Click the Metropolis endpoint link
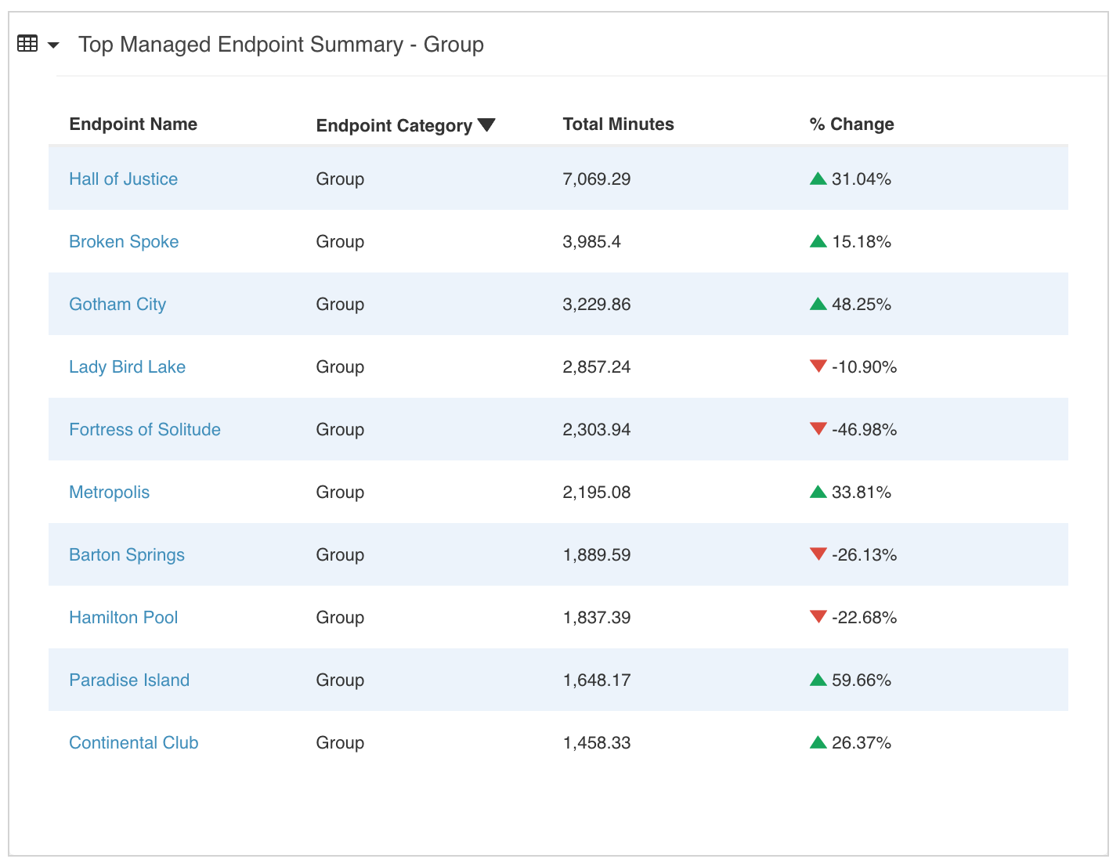1120x866 pixels. pos(109,492)
